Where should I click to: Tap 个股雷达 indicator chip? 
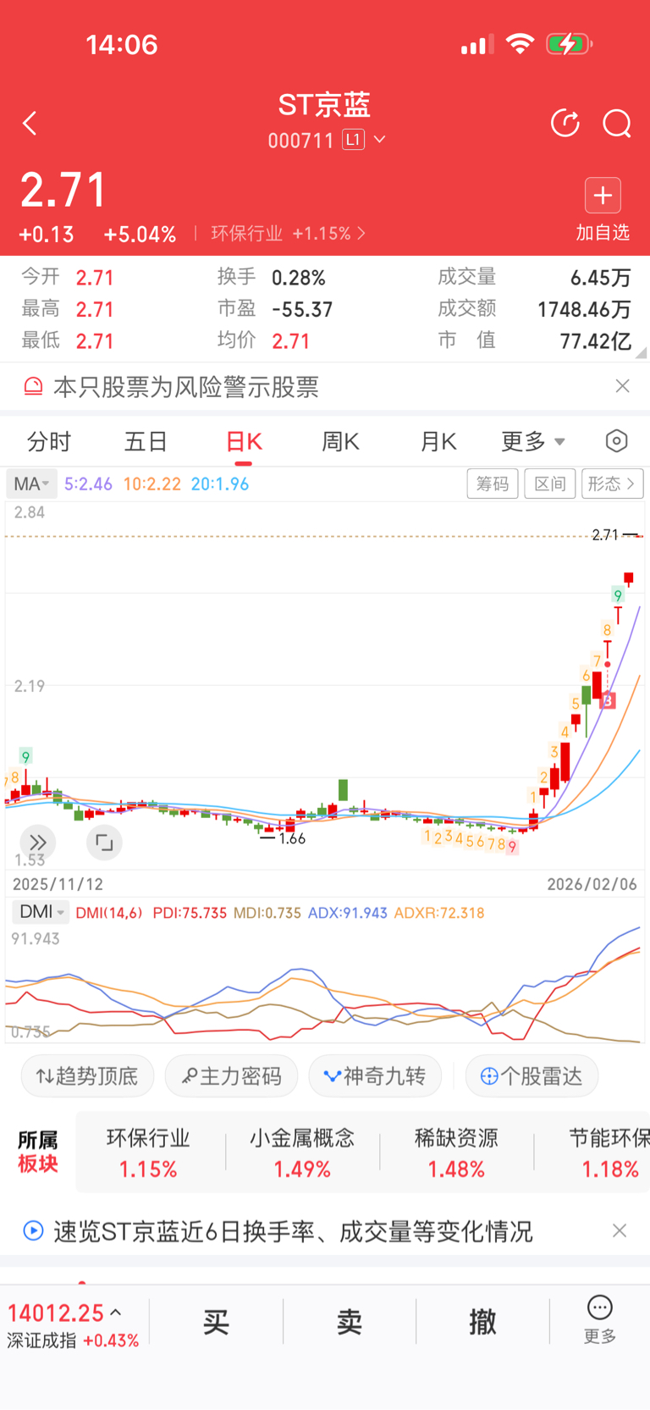tap(532, 1075)
